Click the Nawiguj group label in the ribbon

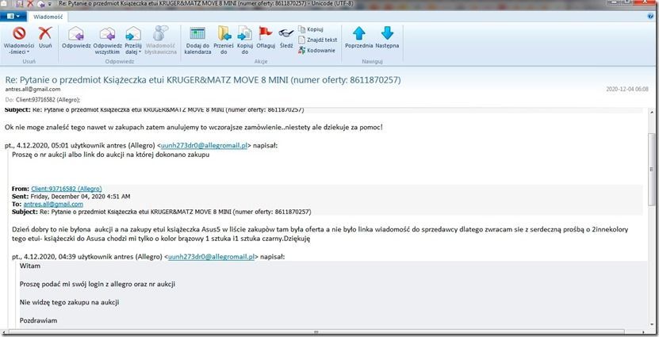372,61
